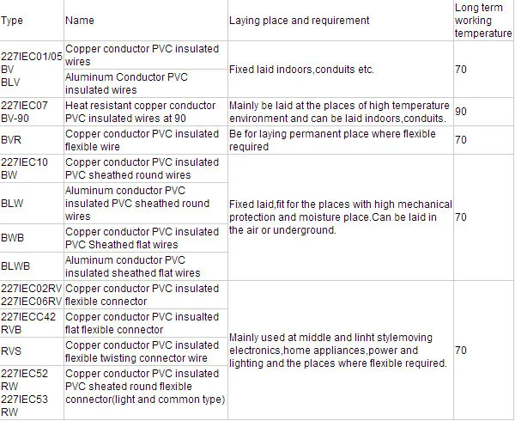Click the 'RVS' type cell

click(x=32, y=351)
